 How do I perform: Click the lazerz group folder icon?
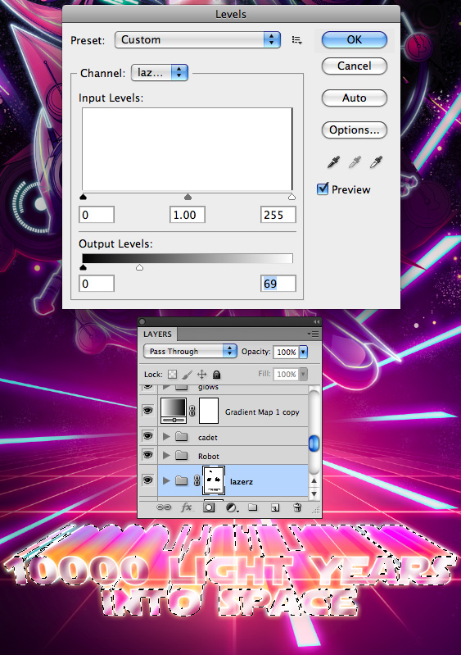(x=182, y=481)
